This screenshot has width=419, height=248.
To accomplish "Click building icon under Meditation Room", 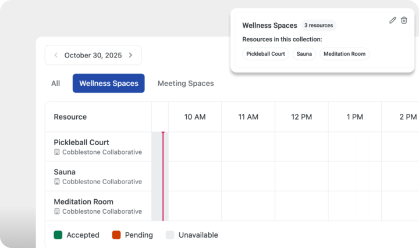I will click(x=57, y=211).
